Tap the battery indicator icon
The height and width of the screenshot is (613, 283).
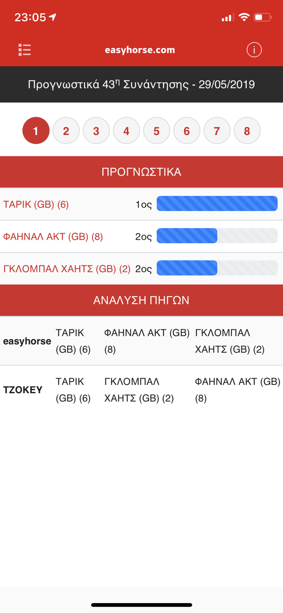pyautogui.click(x=263, y=18)
